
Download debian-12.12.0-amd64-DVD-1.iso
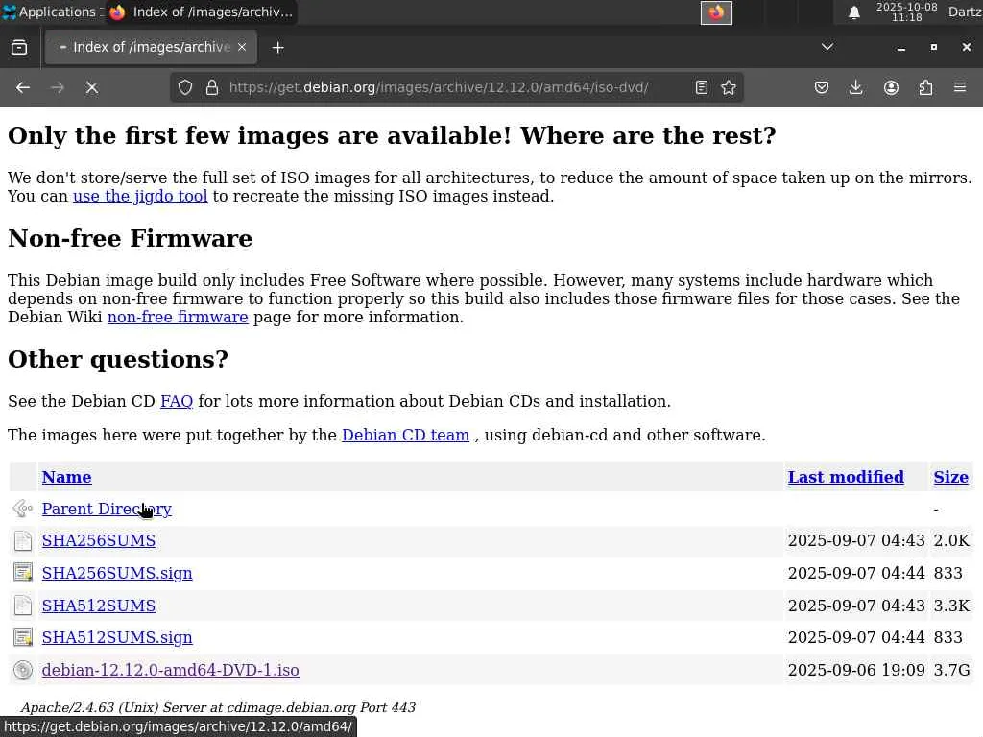[x=171, y=670]
